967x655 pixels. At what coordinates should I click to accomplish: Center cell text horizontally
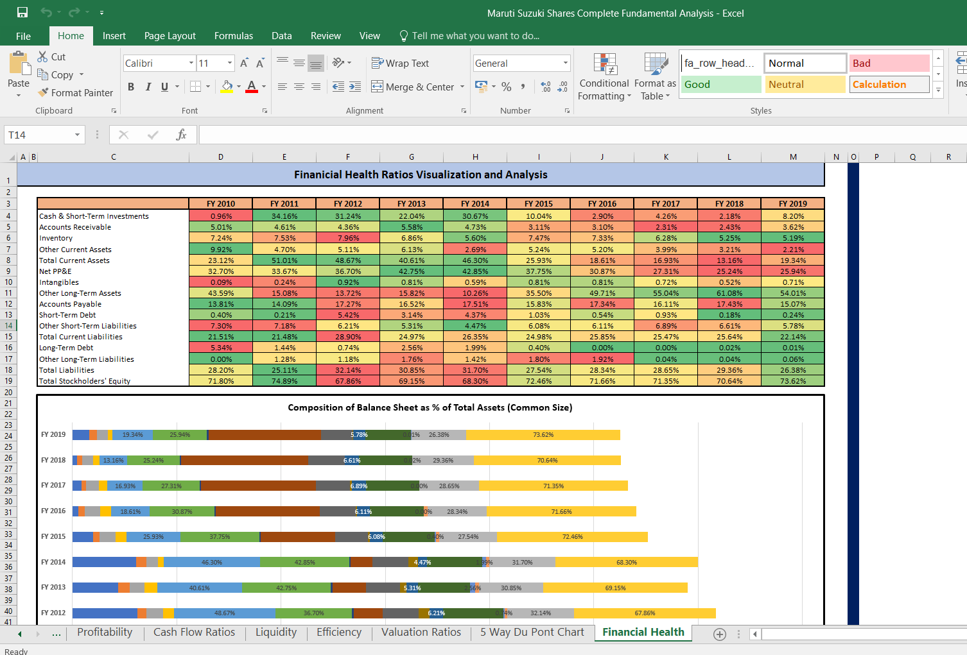pos(299,86)
